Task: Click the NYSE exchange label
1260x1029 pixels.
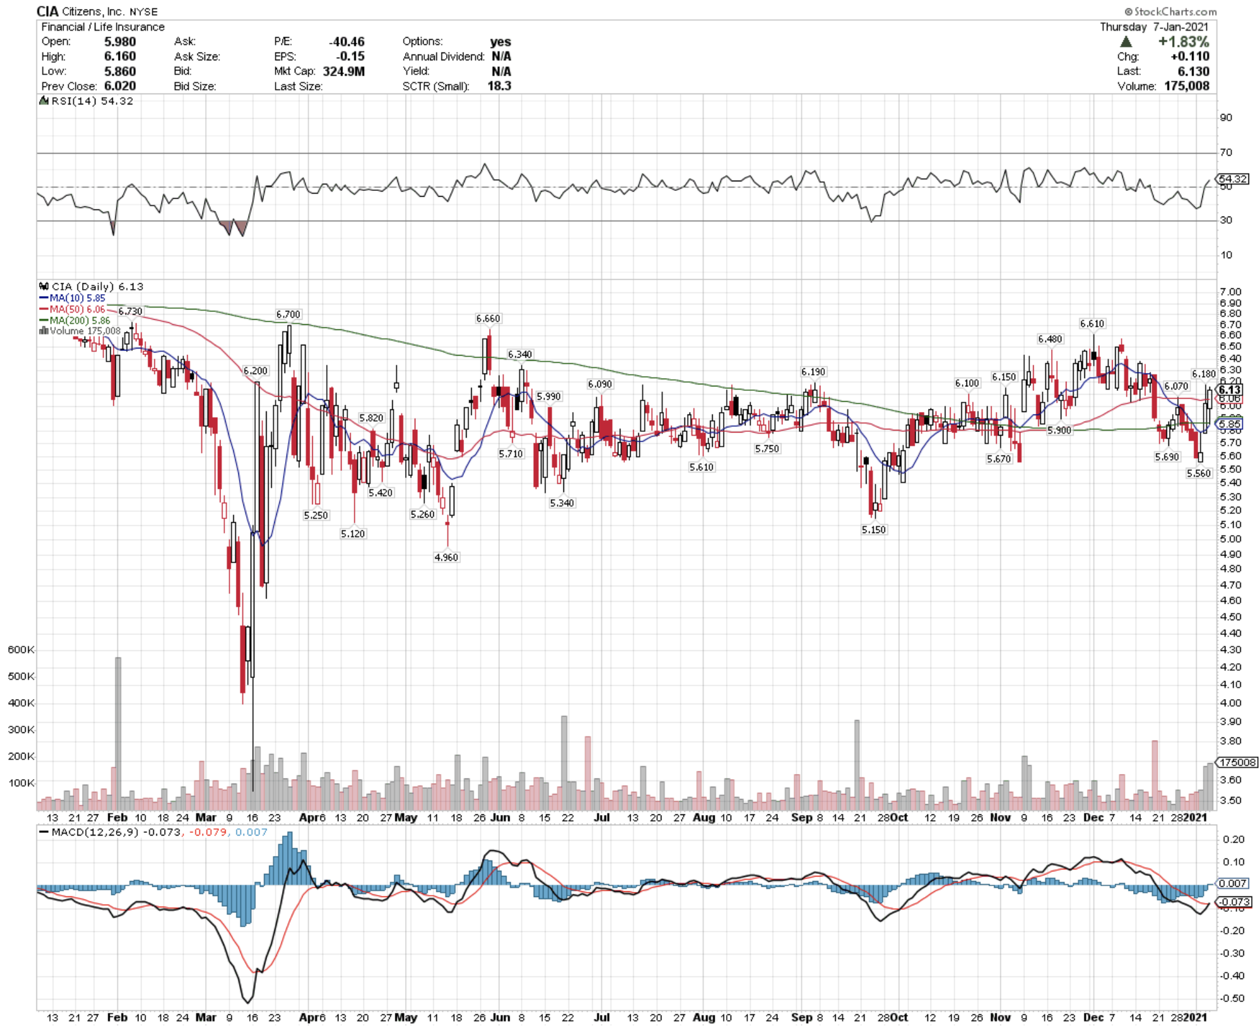Action: pyautogui.click(x=143, y=12)
